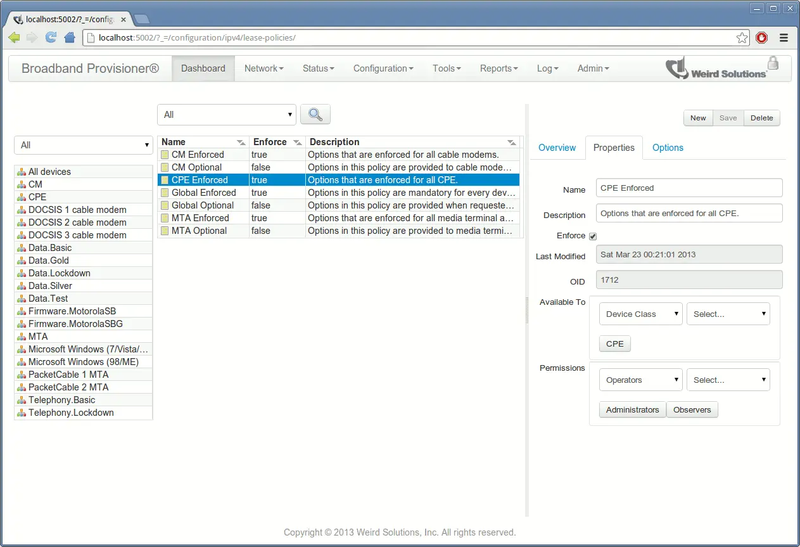800x547 pixels.
Task: Click the lock icon near the logo
Action: pos(773,63)
